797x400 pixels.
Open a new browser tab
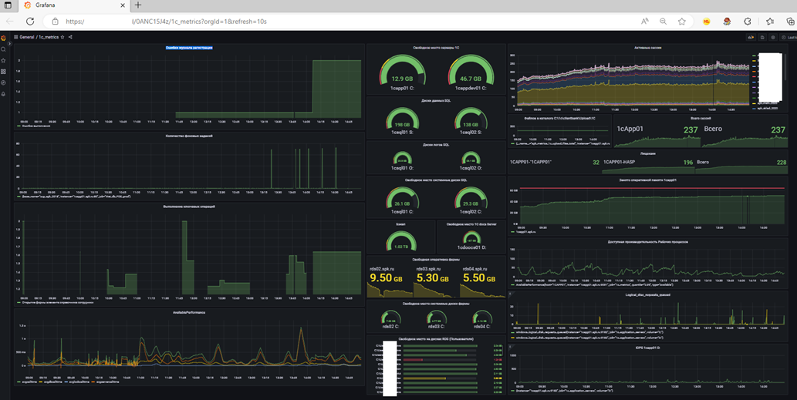pos(138,5)
